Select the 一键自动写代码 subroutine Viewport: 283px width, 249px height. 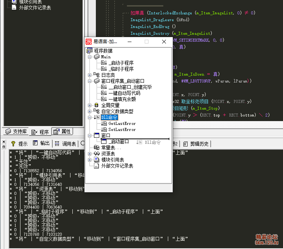tap(124, 93)
